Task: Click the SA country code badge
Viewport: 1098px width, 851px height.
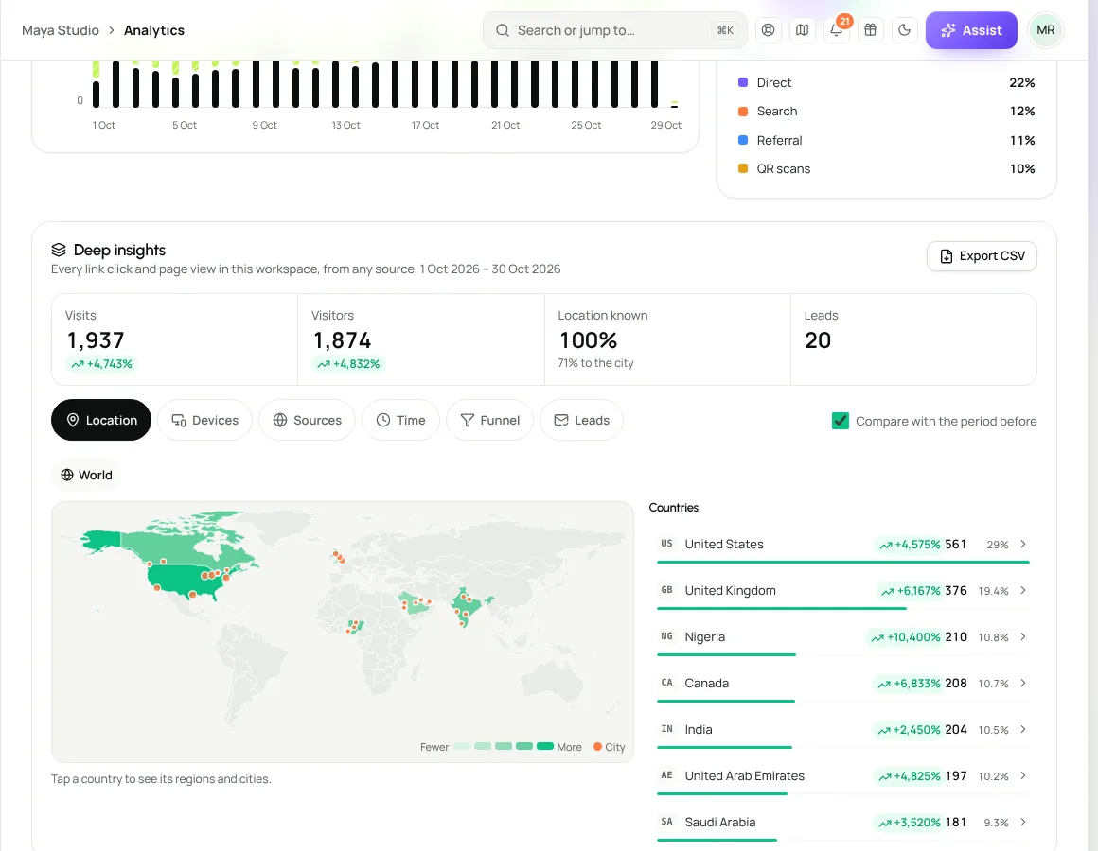Action: click(x=666, y=822)
